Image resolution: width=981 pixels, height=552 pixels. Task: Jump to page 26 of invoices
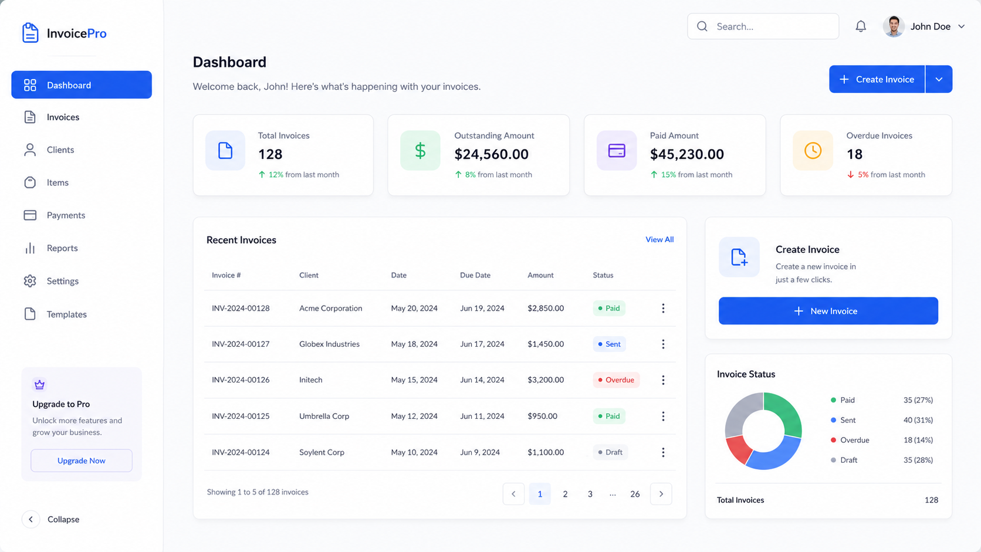(635, 494)
